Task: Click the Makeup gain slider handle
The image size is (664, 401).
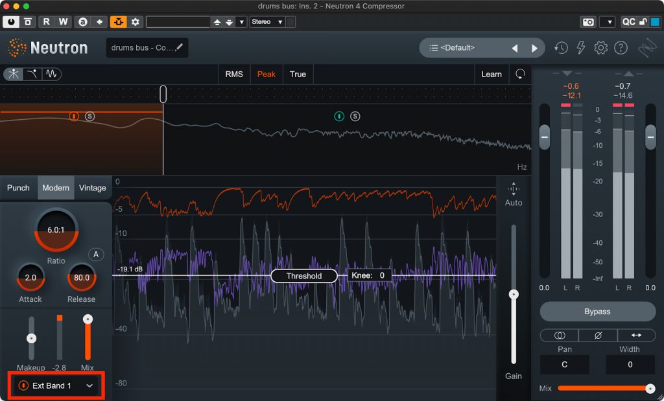Action: 31,338
